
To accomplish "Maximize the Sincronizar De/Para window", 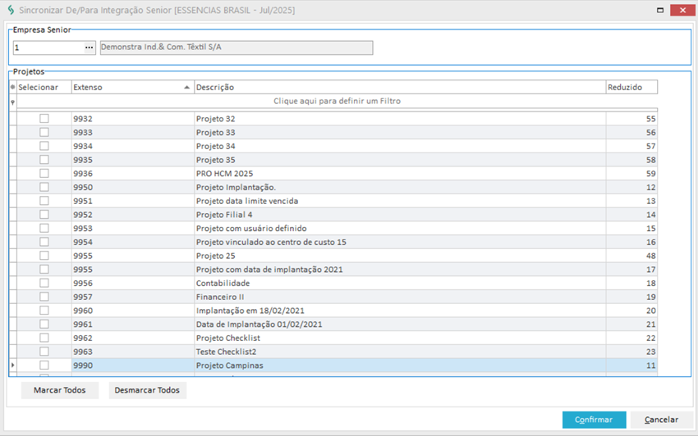I will click(660, 10).
